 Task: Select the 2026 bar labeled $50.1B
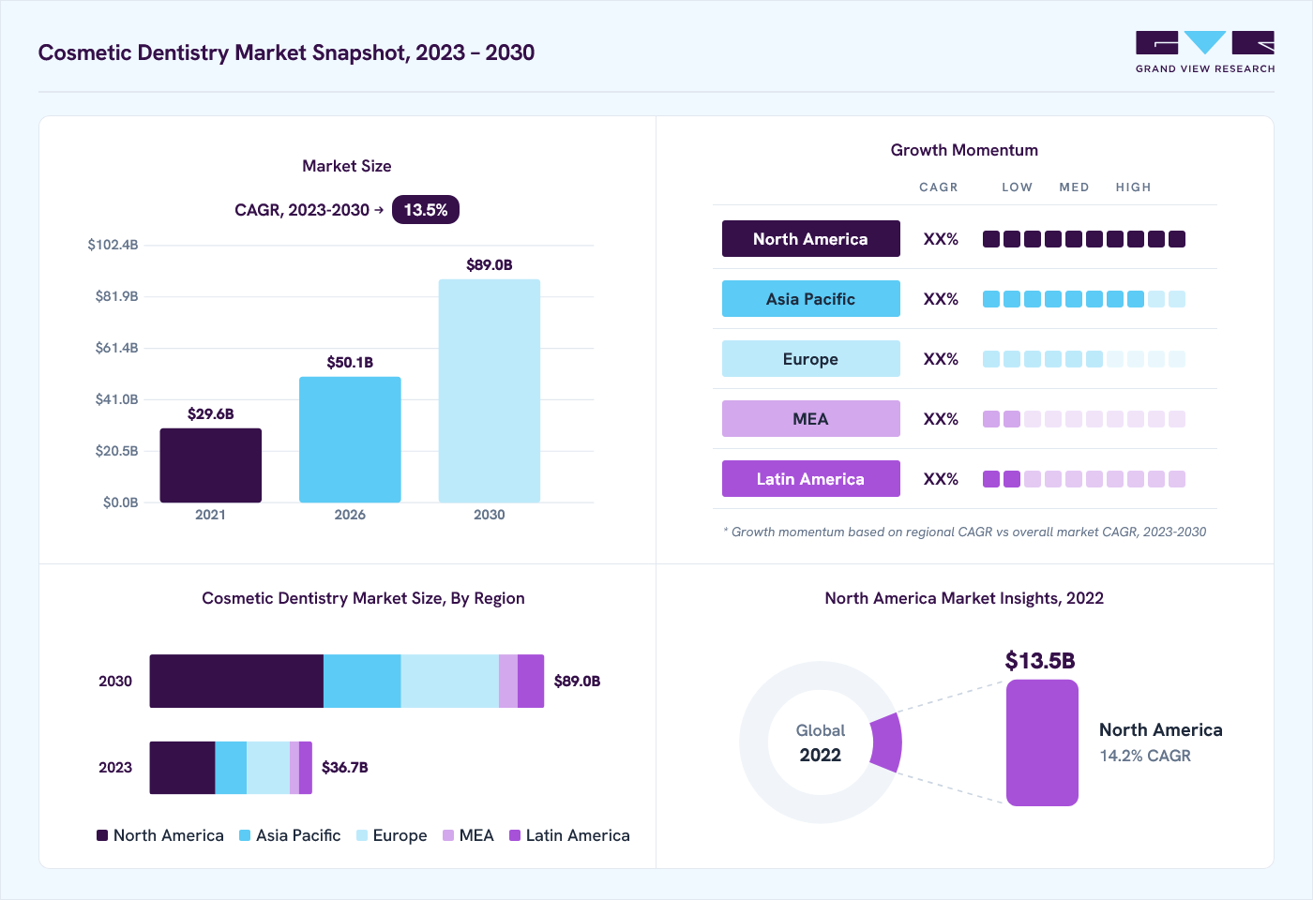point(350,440)
